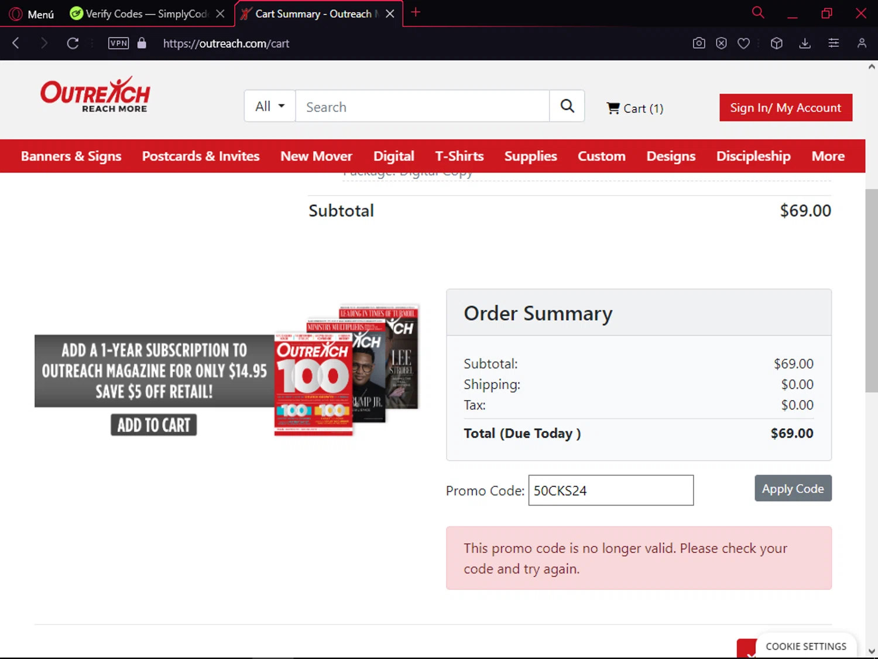Click ADD TO CART for magazine subscription
The height and width of the screenshot is (659, 878).
pyautogui.click(x=154, y=425)
